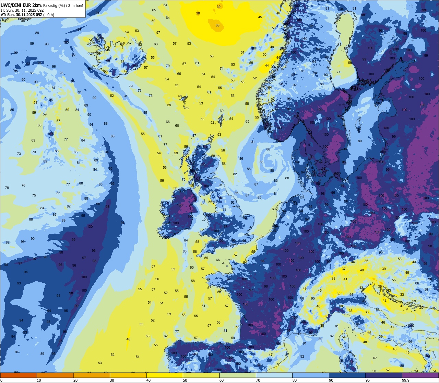Click the '78' humidity value at left map edge
439x383 pixels.
(x=7, y=188)
